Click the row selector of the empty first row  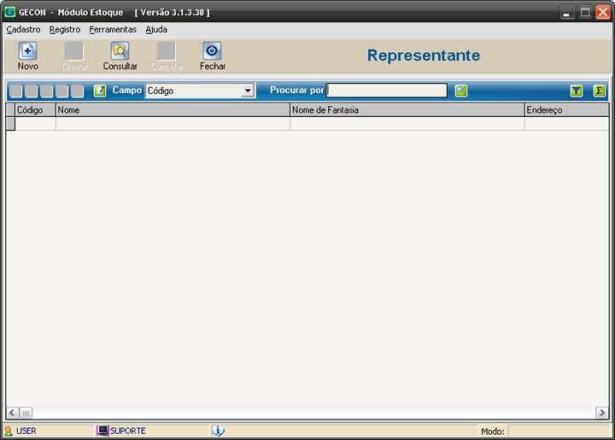pyautogui.click(x=10, y=124)
